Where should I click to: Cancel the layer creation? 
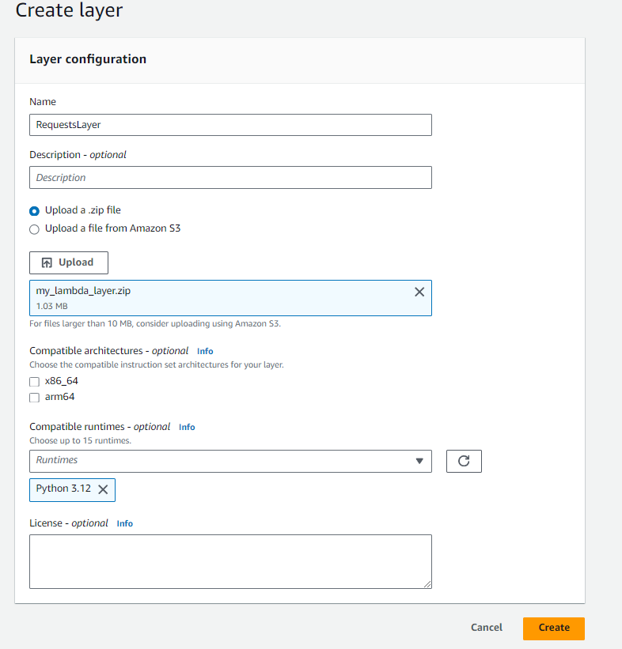coord(486,628)
